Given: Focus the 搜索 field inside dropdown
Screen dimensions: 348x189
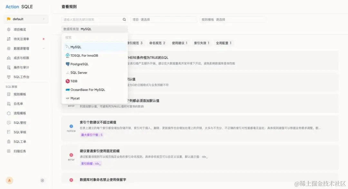Looking at the screenshot, I should (94, 37).
